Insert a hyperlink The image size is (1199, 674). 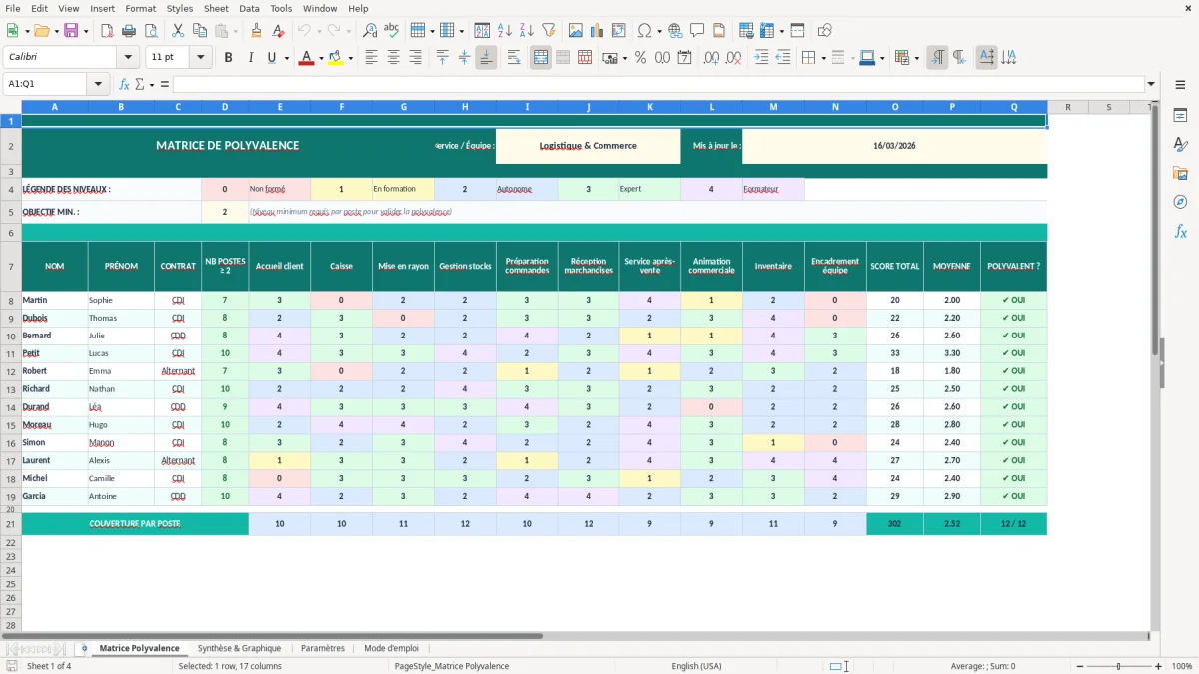click(x=676, y=31)
